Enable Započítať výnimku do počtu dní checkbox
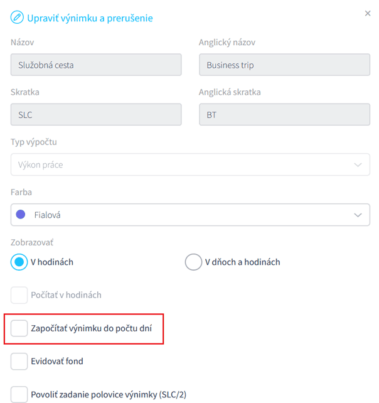This screenshot has width=379, height=403. [19, 328]
